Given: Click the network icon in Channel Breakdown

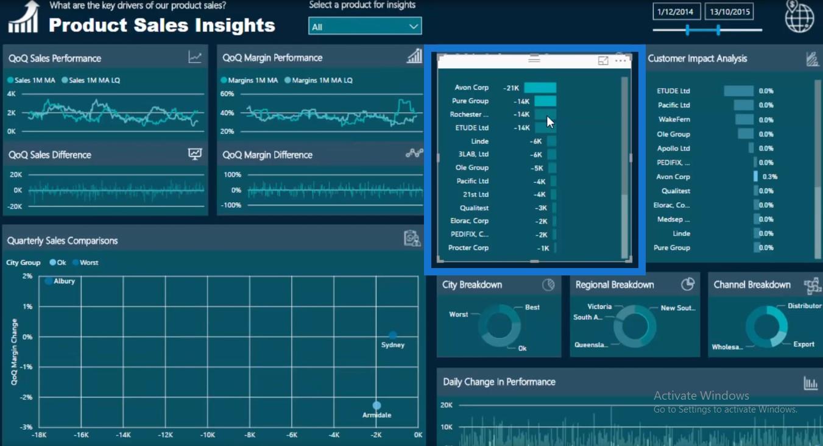Looking at the screenshot, I should pyautogui.click(x=813, y=285).
